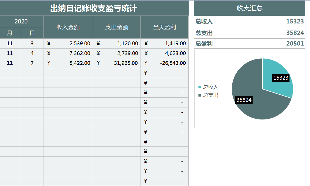The width and height of the screenshot is (310, 186).
Task: Click the 35824 data label on the pie chart
Action: 244,100
